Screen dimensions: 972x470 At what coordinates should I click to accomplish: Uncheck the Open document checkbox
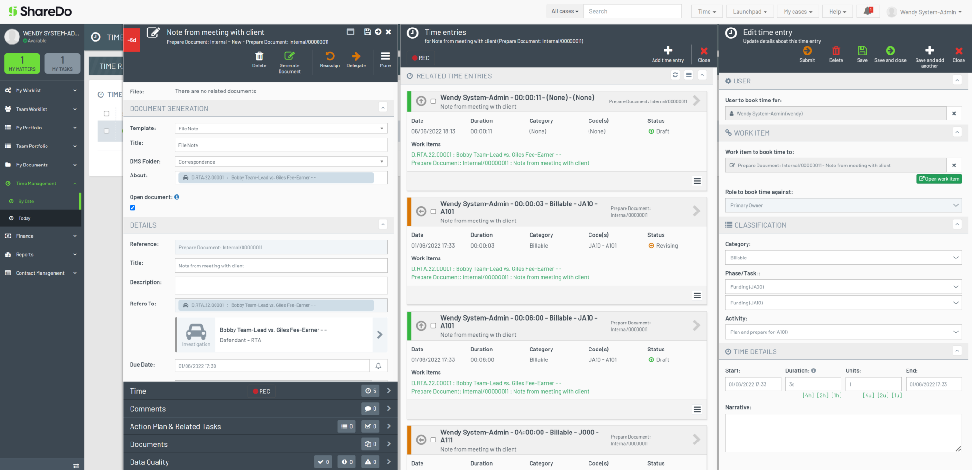(x=132, y=208)
